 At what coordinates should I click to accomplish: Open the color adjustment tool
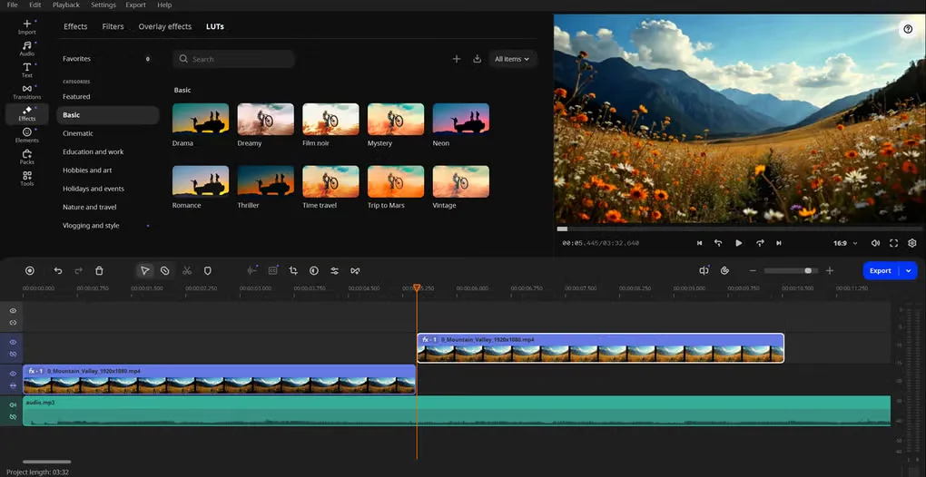coord(313,270)
